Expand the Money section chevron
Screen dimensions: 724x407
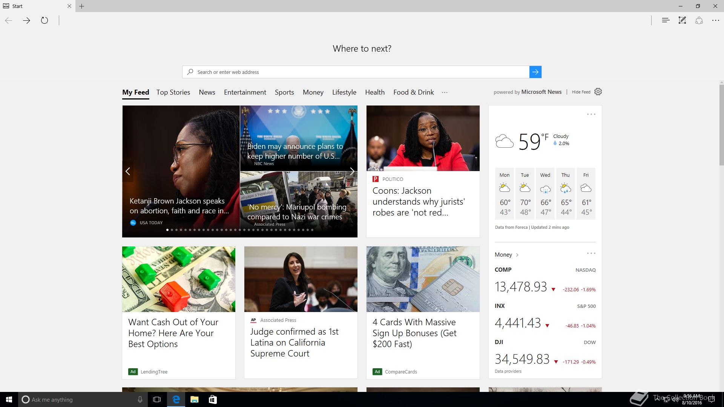click(517, 255)
